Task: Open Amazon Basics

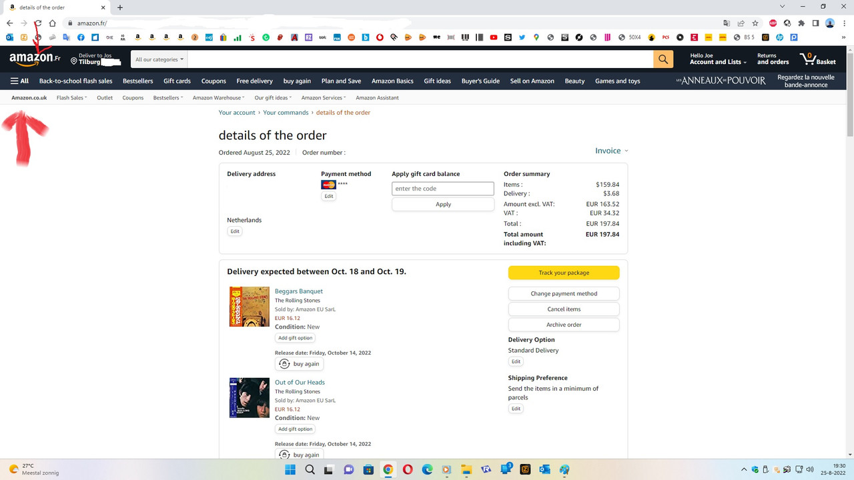Action: [392, 81]
